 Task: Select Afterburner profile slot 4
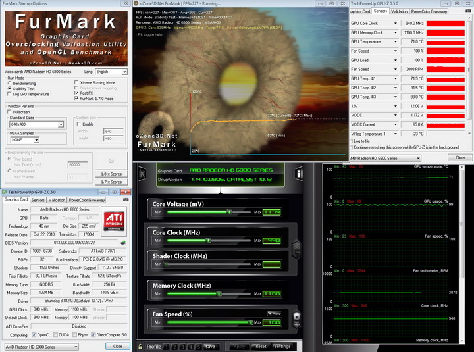point(190,347)
